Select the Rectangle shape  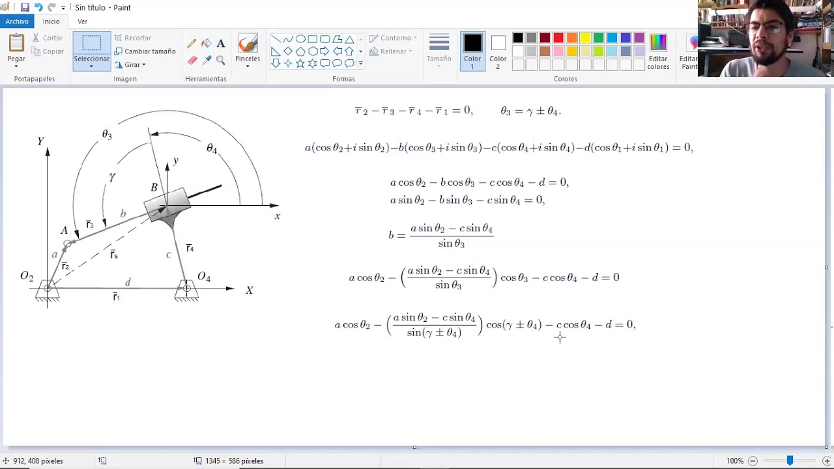tap(313, 39)
